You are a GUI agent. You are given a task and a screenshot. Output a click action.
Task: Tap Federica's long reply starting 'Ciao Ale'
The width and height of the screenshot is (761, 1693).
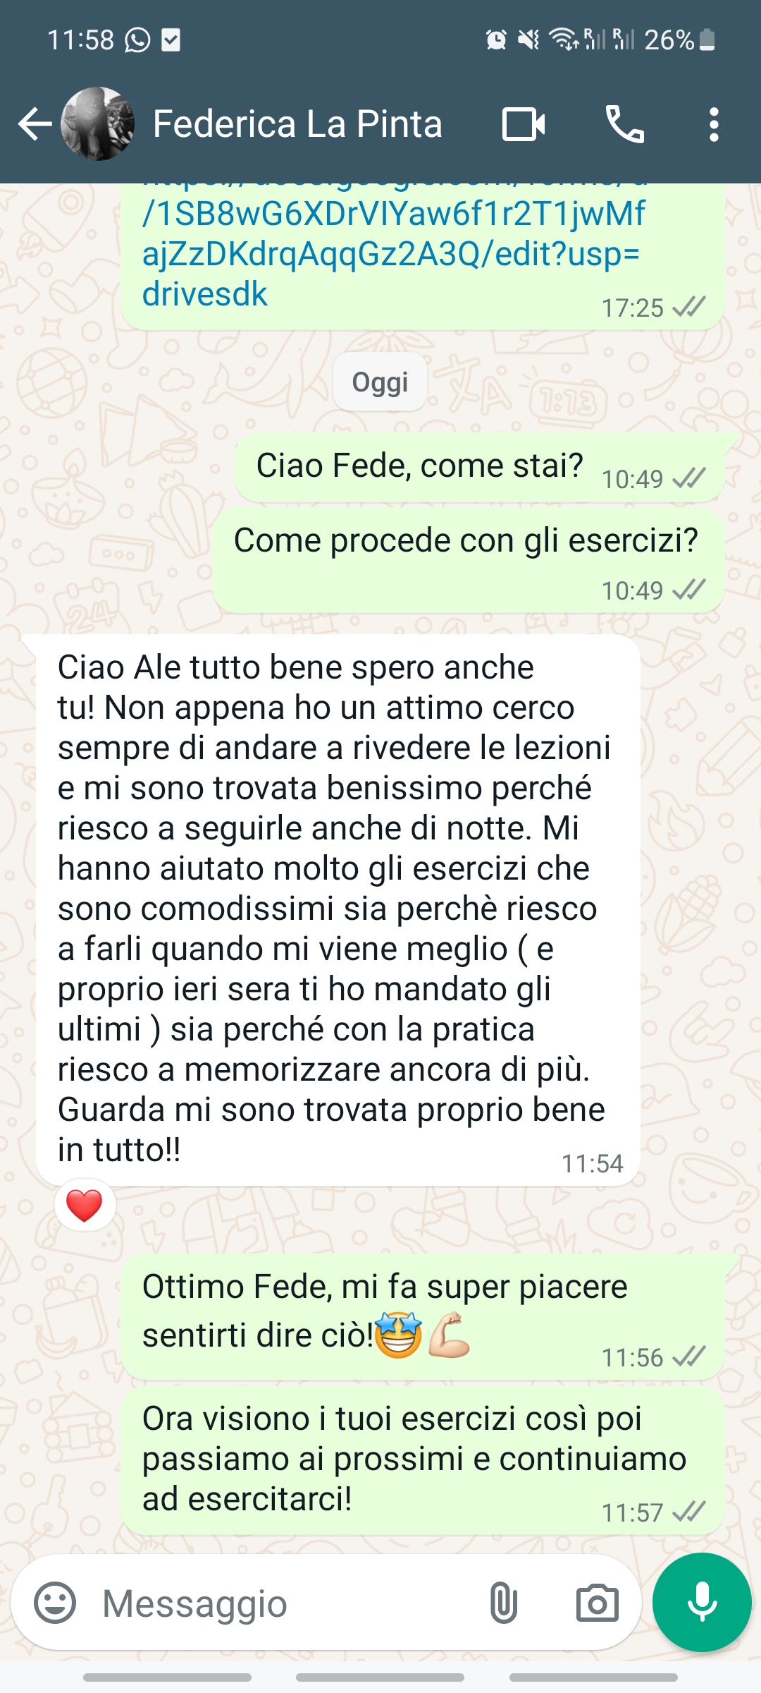pos(338,910)
